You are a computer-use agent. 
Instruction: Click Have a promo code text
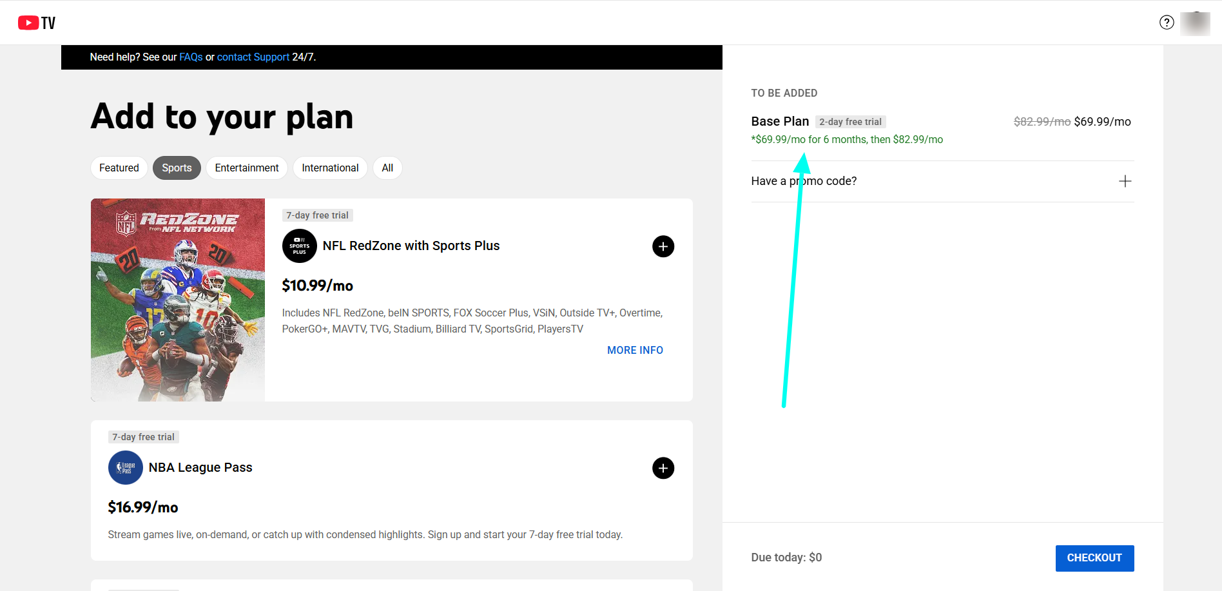coord(804,181)
